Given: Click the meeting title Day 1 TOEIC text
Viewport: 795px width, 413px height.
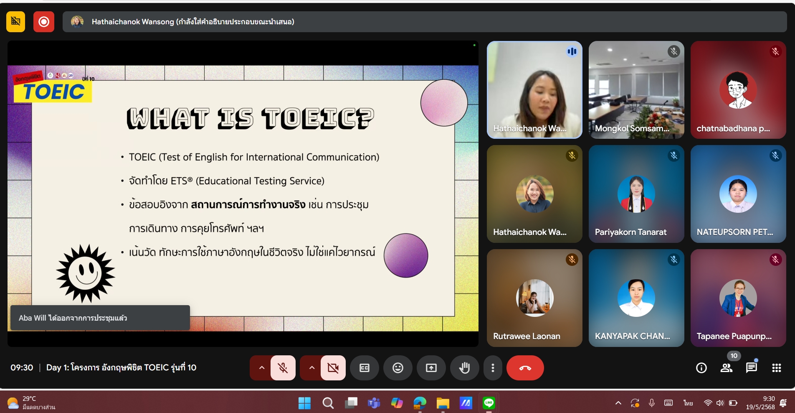Looking at the screenshot, I should tap(121, 367).
